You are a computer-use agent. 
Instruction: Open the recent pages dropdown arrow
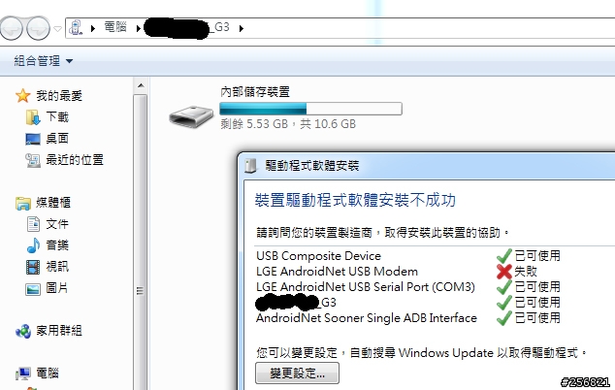pos(57,29)
